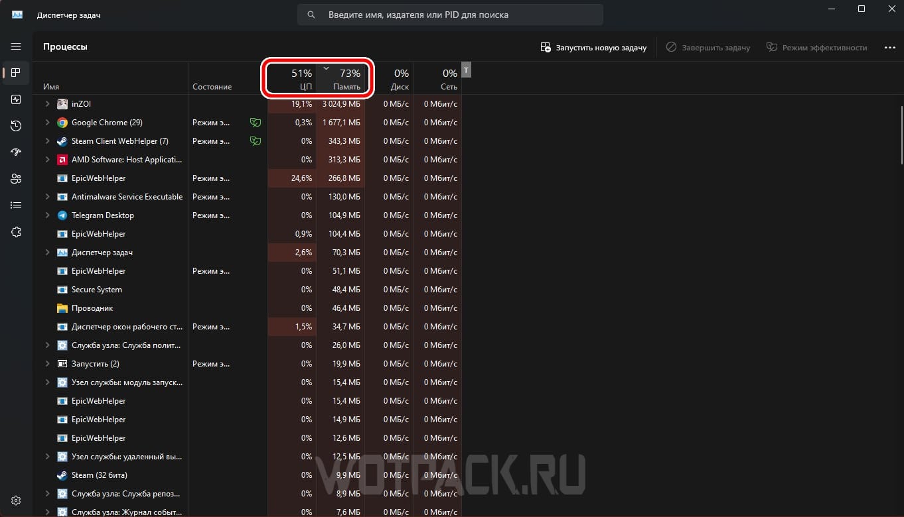This screenshot has height=517, width=904.
Task: Expand Antimalware Service Executable group
Action: coord(47,197)
